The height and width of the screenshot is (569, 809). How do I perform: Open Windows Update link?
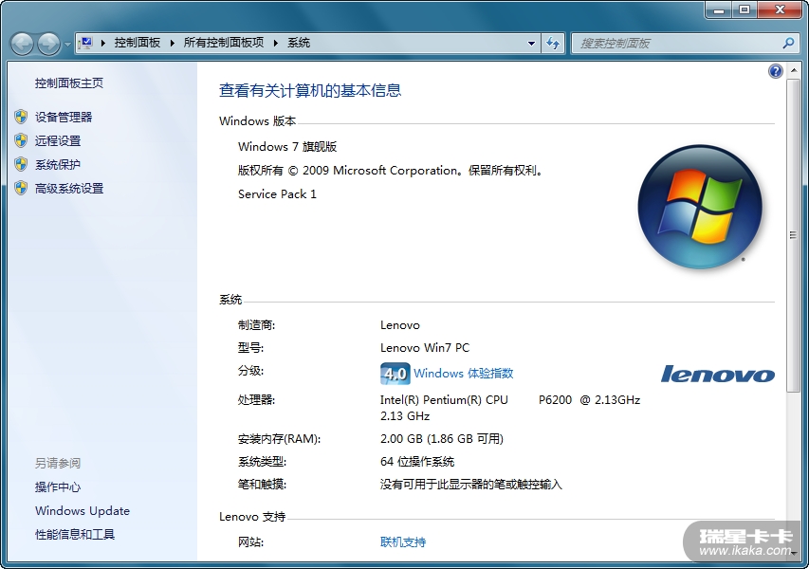point(83,511)
